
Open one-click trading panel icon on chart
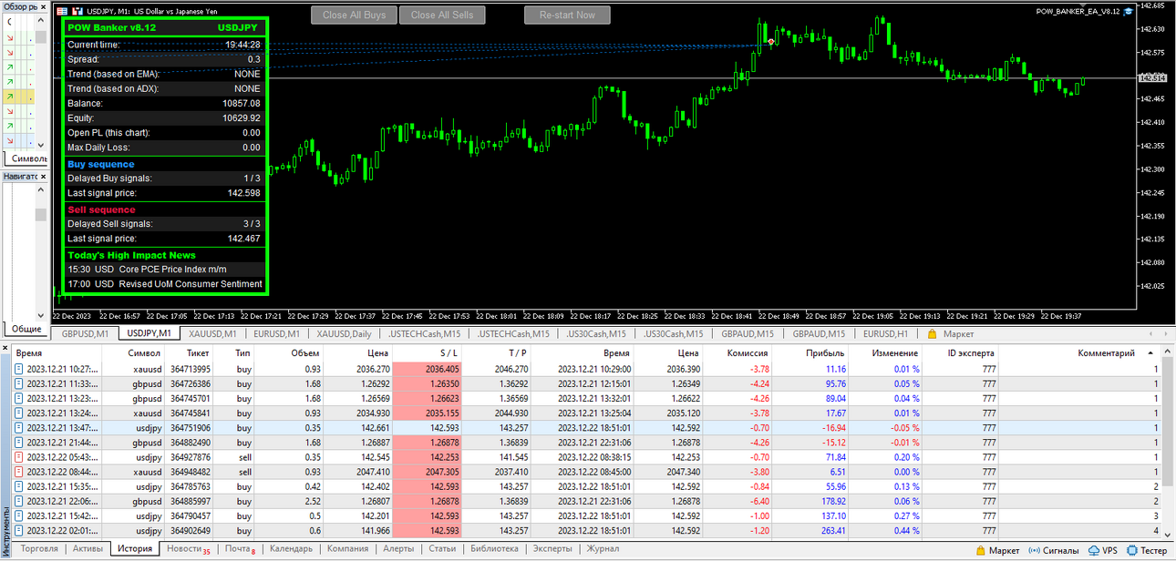[63, 10]
